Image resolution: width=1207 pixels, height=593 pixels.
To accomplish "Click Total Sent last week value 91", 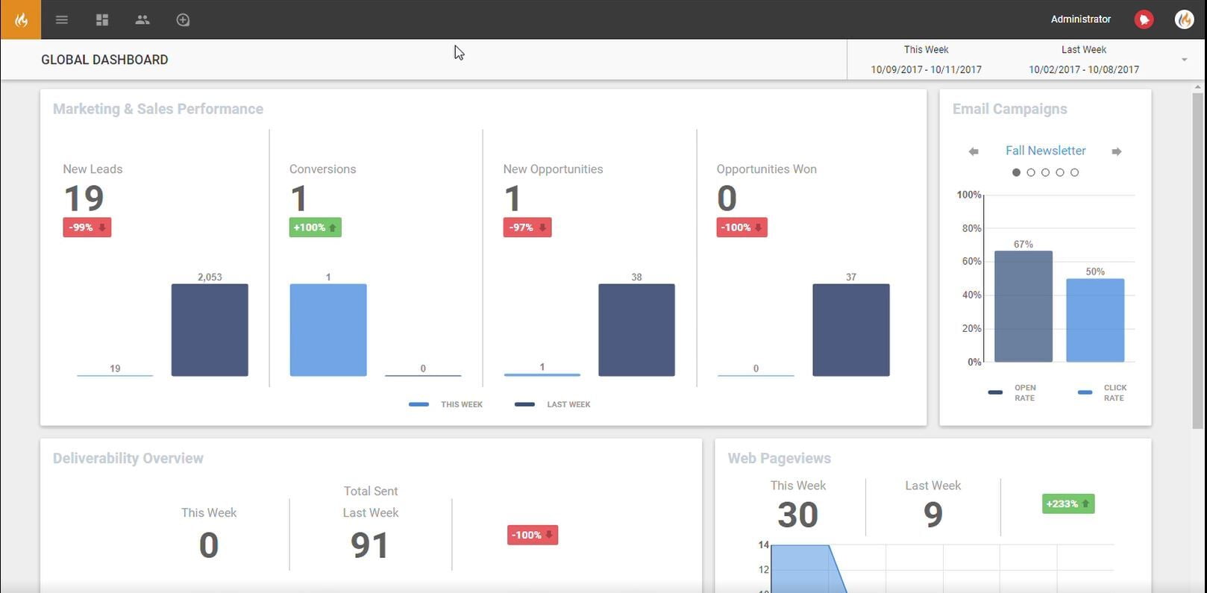I will [x=370, y=545].
